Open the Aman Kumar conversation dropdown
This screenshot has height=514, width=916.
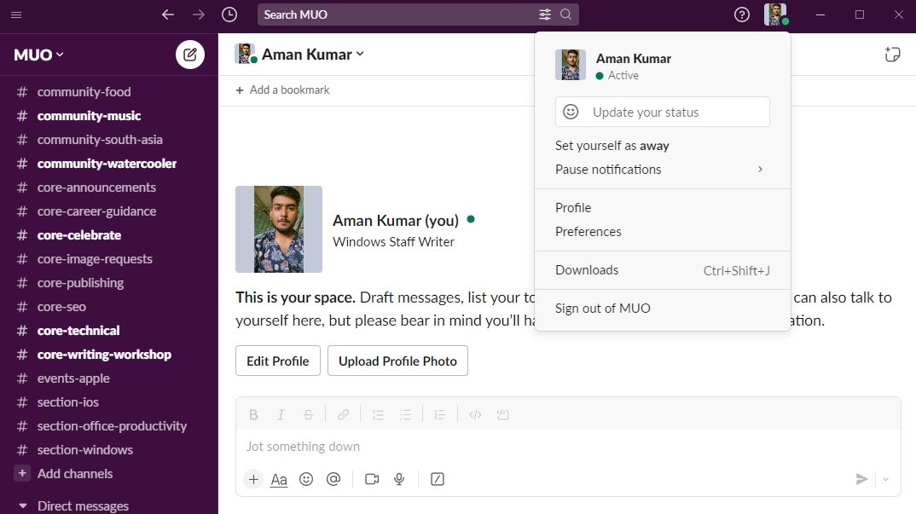312,55
